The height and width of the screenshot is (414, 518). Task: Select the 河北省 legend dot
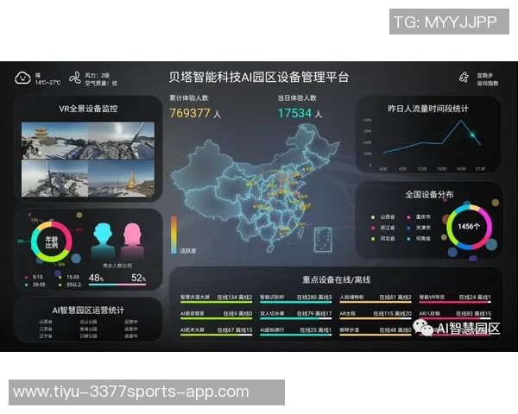coord(373,238)
